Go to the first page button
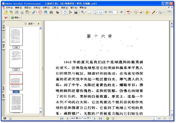The height and width of the screenshot is (123, 176). (62, 118)
